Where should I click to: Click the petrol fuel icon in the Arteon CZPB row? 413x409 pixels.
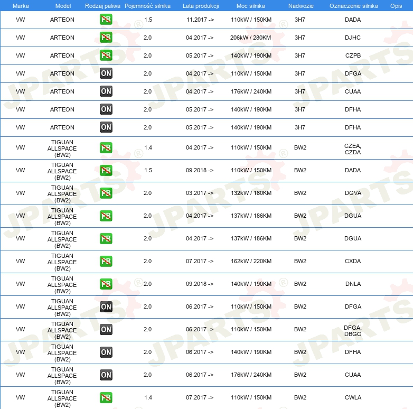tap(106, 55)
